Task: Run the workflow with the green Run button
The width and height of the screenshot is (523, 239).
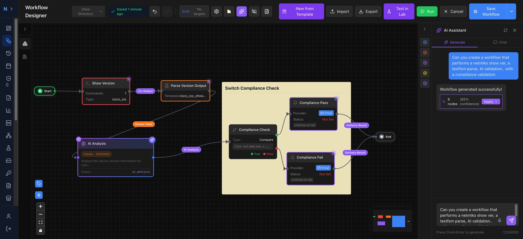Action: (427, 11)
